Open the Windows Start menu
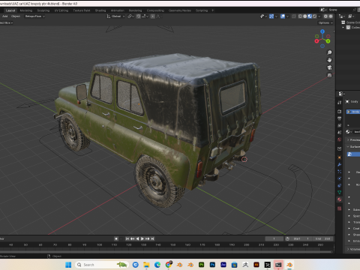Image resolution: width=360 pixels, height=270 pixels. coord(68,265)
